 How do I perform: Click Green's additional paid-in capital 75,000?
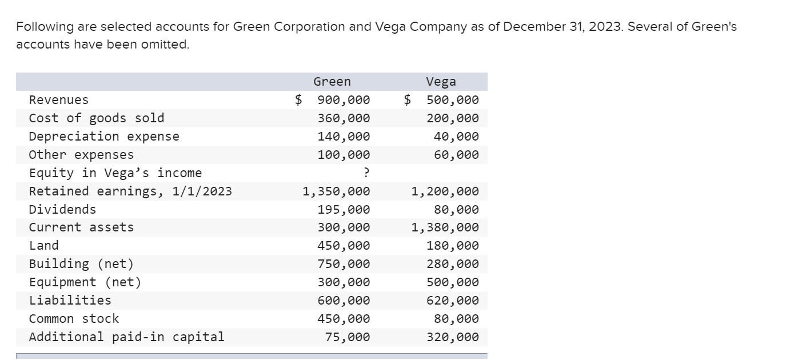[x=347, y=337]
